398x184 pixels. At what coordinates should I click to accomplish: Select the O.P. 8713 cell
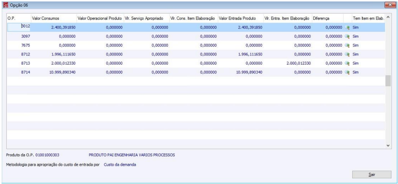(18, 64)
